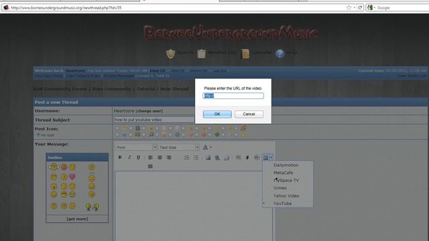Click the Help question mark icon
The image size is (429, 241).
280,54
